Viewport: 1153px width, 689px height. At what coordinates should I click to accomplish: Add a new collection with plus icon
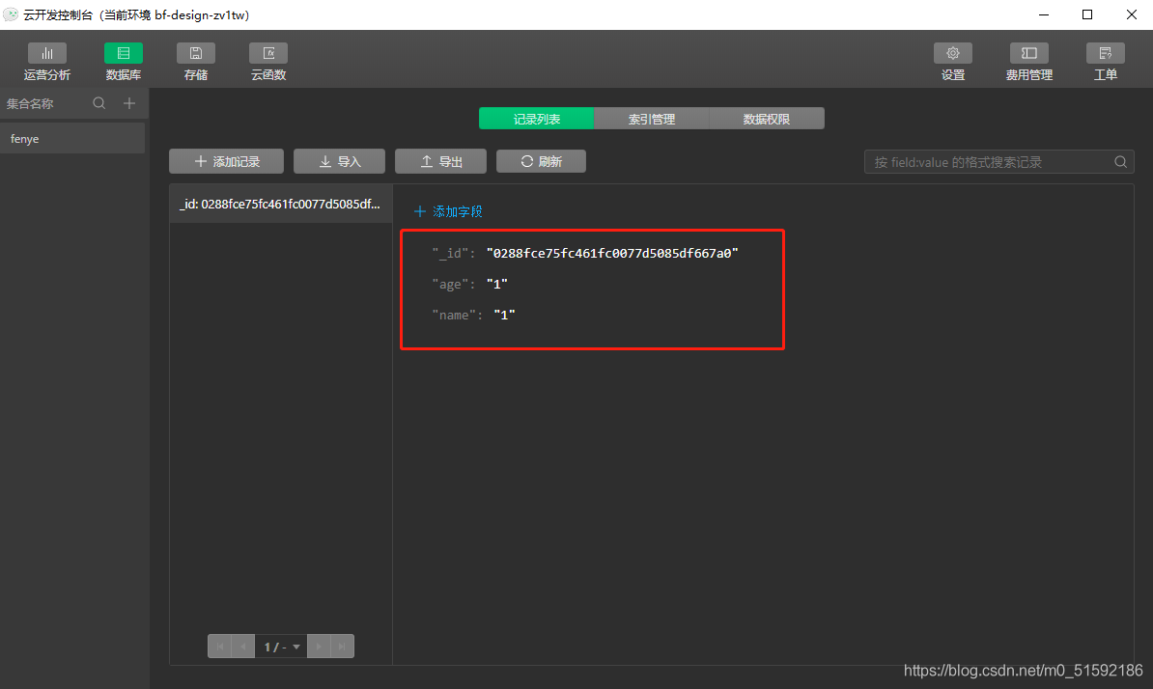(129, 103)
